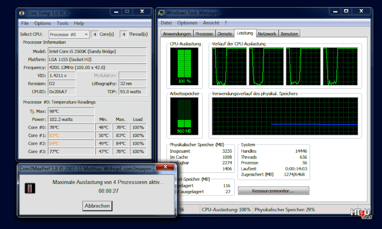Click the Tj. Max value 98°C
Image resolution: width=382 pixels, height=229 pixels.
tap(71, 111)
